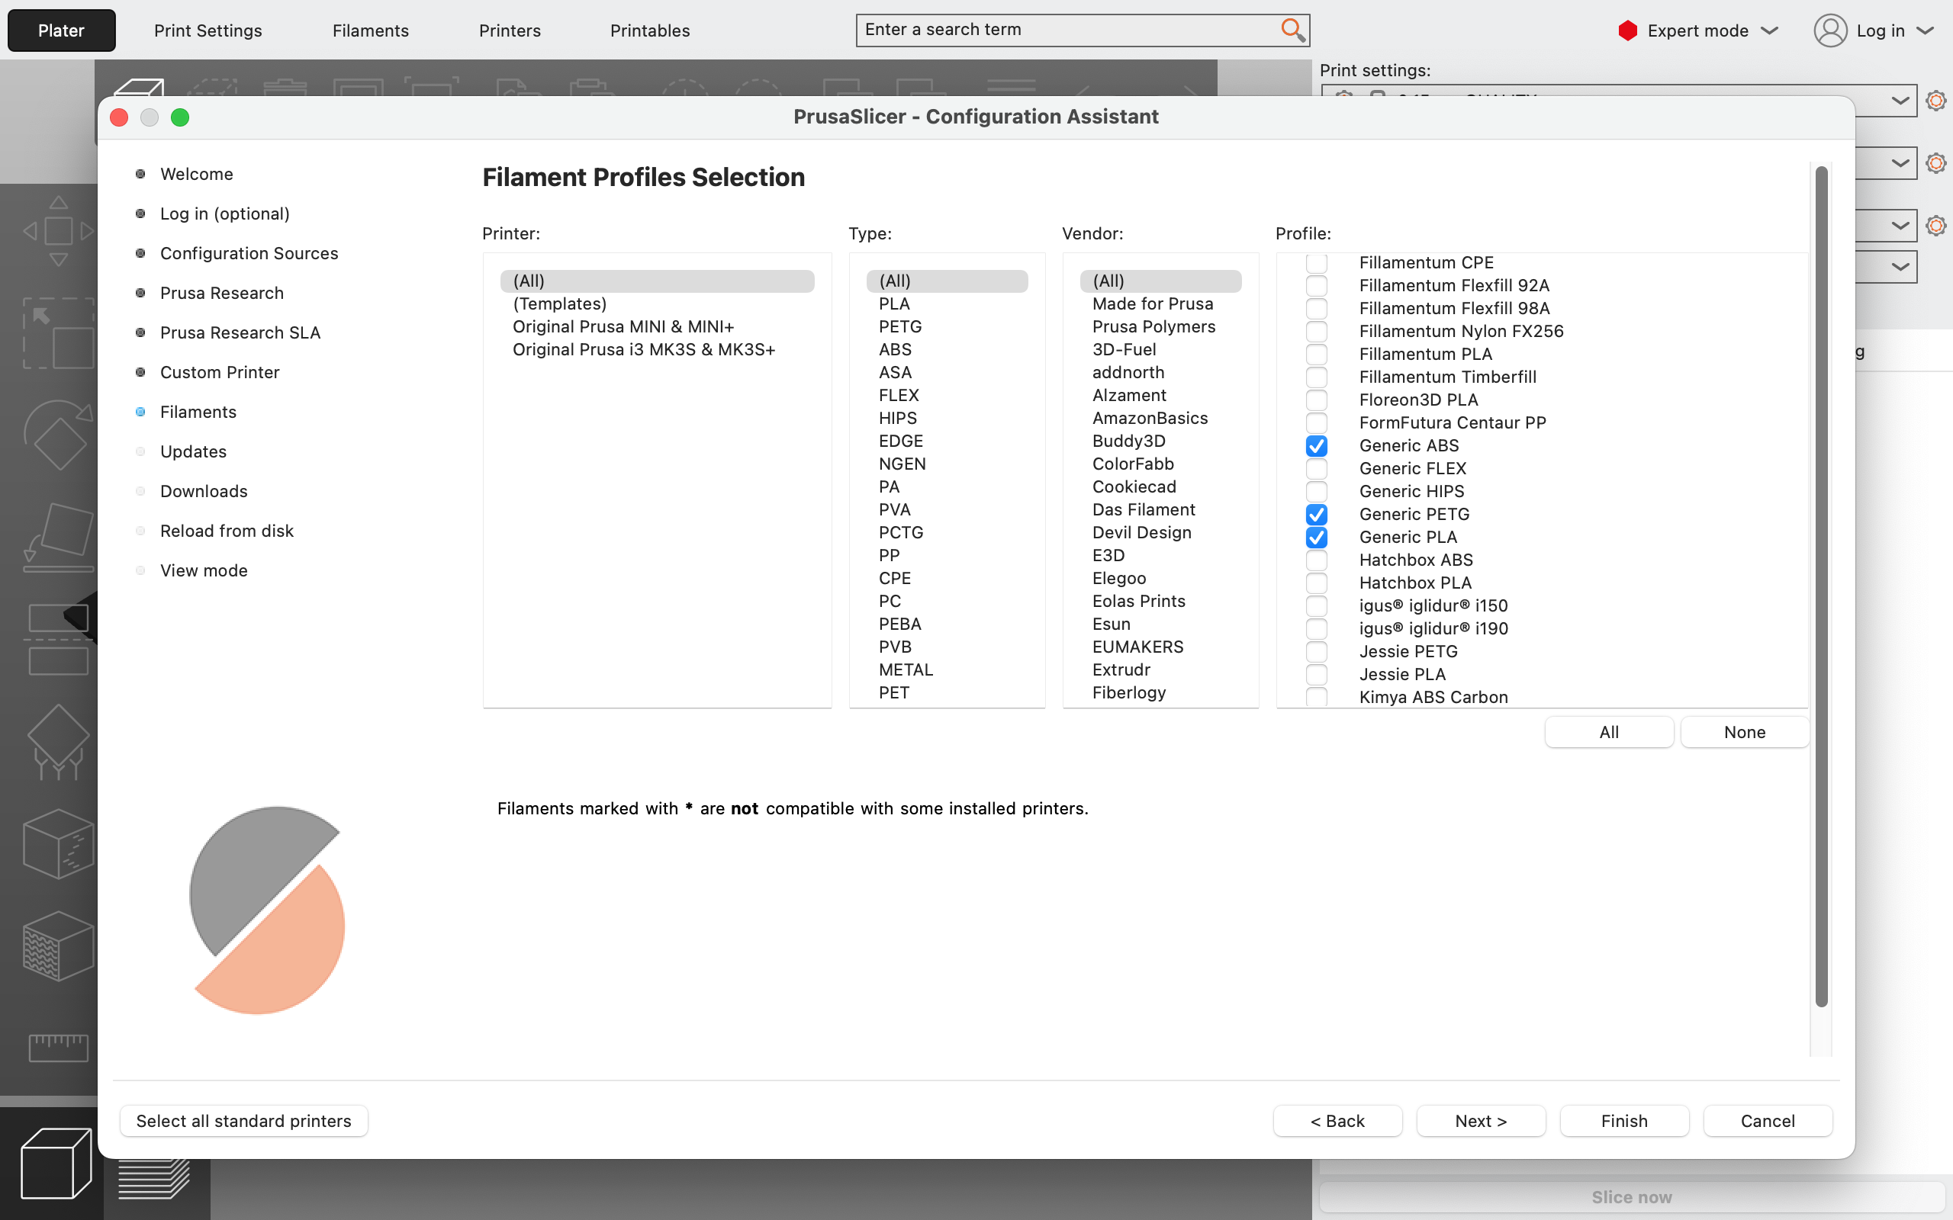
Task: Click the print settings gear icon
Action: click(x=1935, y=101)
